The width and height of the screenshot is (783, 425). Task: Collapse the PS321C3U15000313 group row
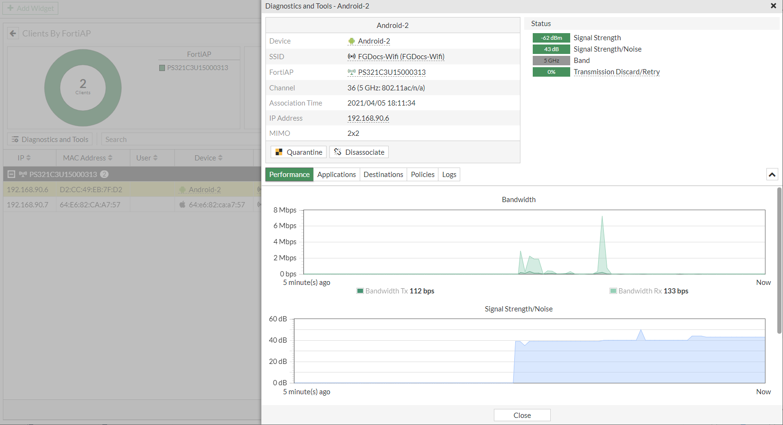[11, 174]
